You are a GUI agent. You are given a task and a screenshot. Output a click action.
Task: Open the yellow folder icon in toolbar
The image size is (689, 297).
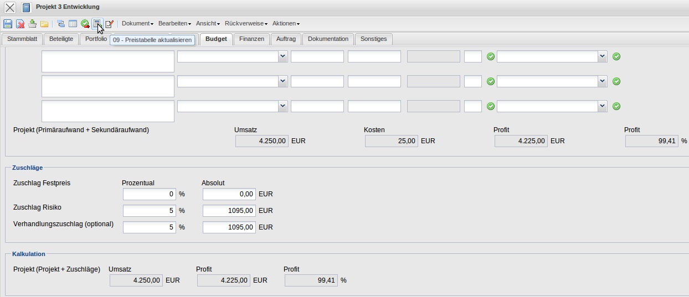[x=44, y=24]
